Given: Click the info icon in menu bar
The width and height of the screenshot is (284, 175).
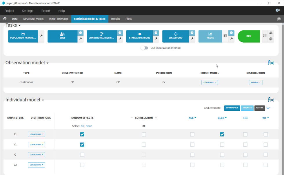Looking at the screenshot, I should 277,10.
